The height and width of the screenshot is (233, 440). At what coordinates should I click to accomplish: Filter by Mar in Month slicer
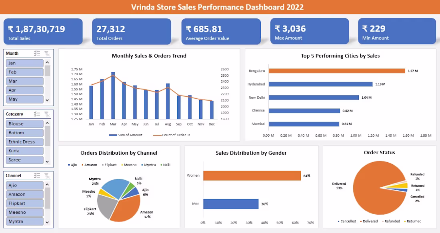(25, 81)
